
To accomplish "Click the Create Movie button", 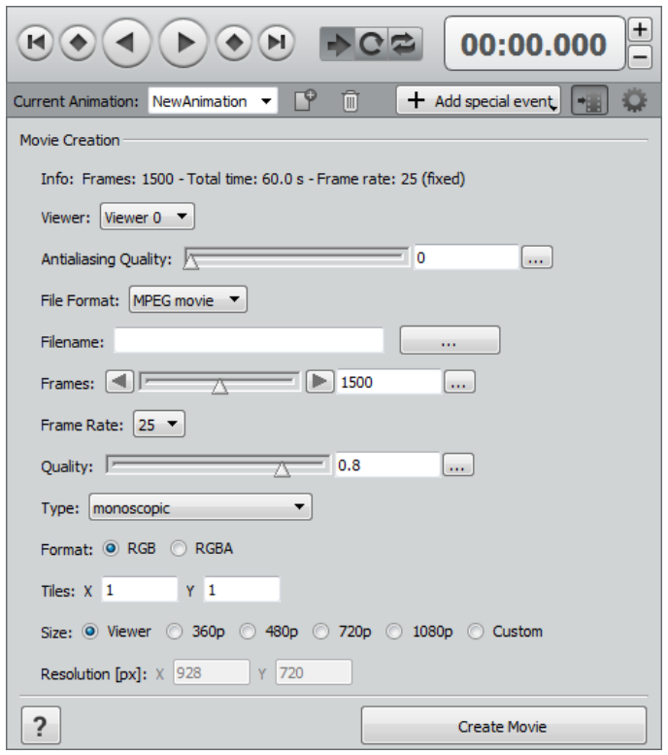I will coord(504,726).
